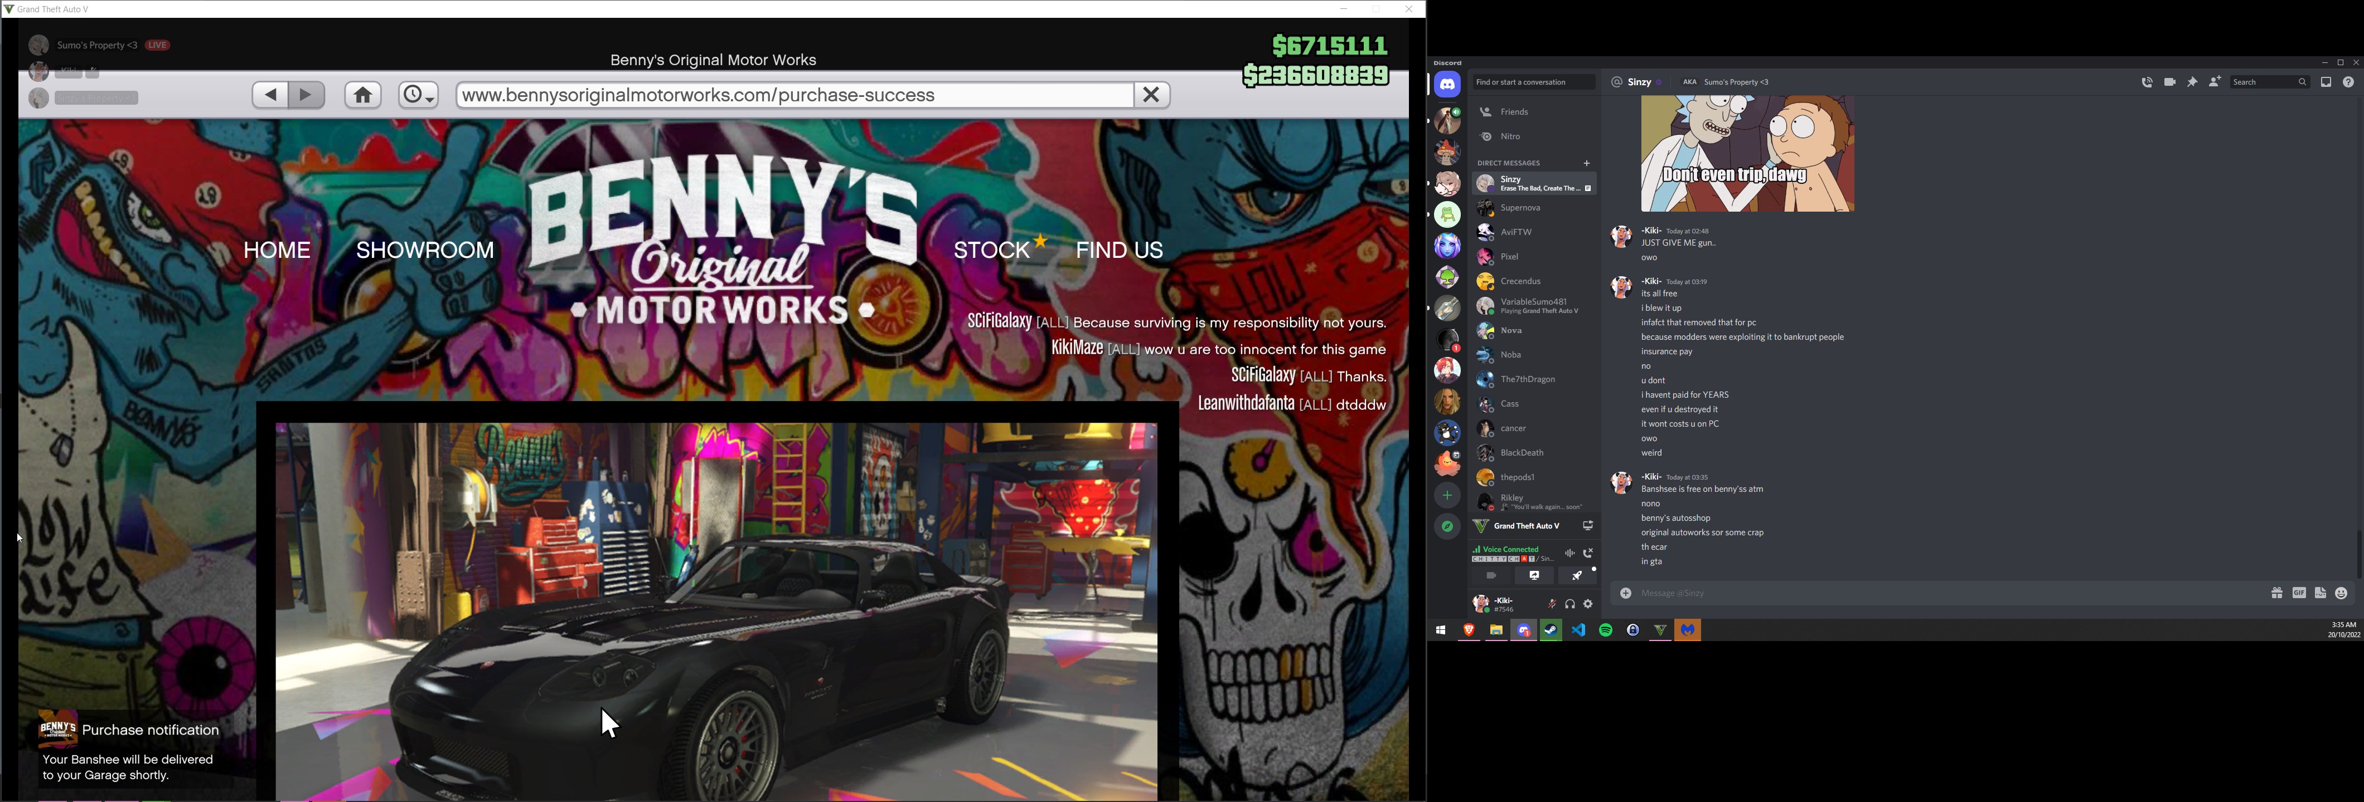The image size is (2364, 802).
Task: Toggle camera in the voice panel
Action: (1491, 576)
